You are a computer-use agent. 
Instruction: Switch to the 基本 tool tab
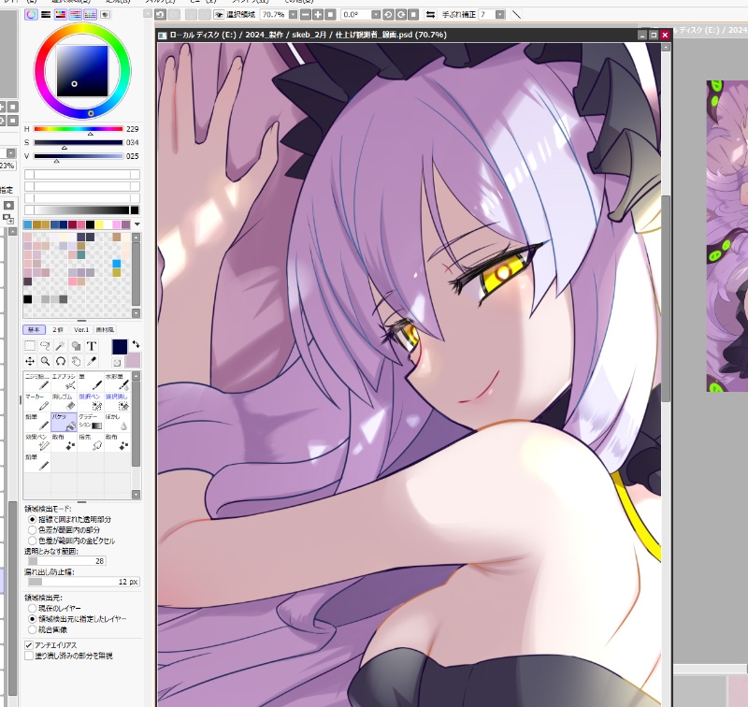point(34,329)
